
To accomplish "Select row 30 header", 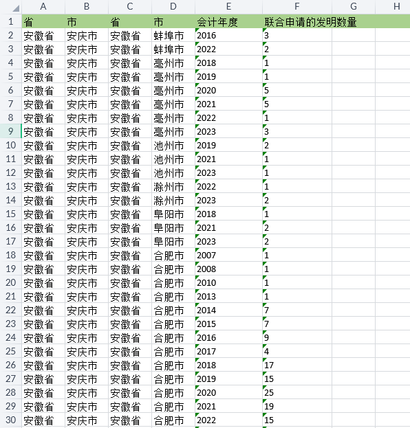I will (x=10, y=420).
